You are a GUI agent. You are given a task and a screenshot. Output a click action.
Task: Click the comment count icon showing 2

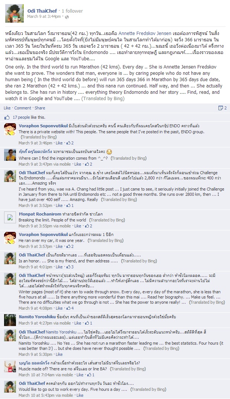pyautogui.click(x=220, y=108)
